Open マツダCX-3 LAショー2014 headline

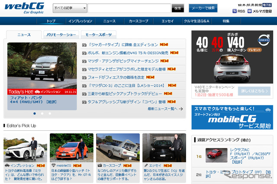(x=127, y=86)
